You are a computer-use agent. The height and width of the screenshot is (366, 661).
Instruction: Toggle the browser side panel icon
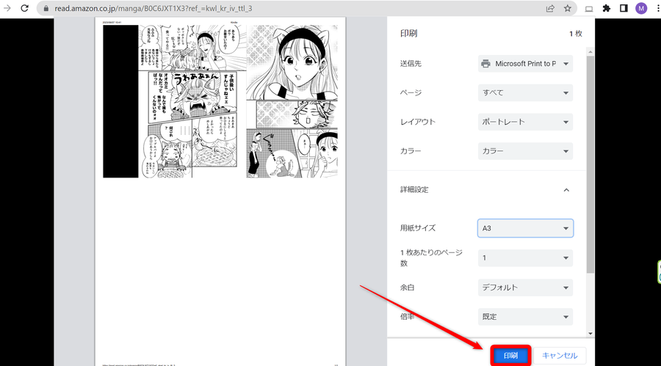(624, 8)
